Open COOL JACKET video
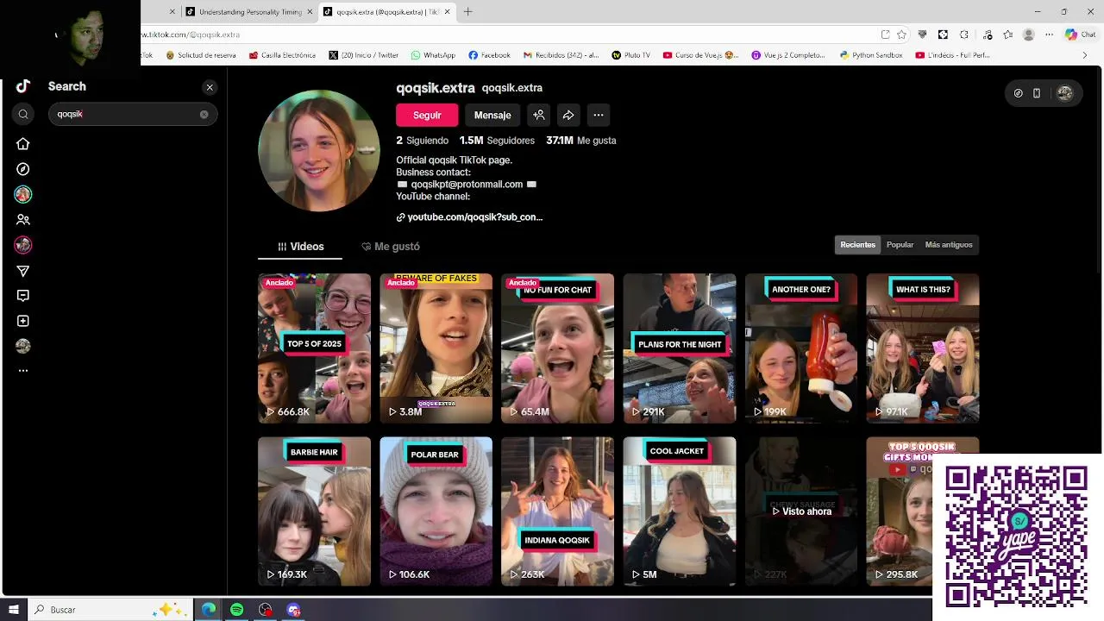The image size is (1104, 621). [680, 511]
